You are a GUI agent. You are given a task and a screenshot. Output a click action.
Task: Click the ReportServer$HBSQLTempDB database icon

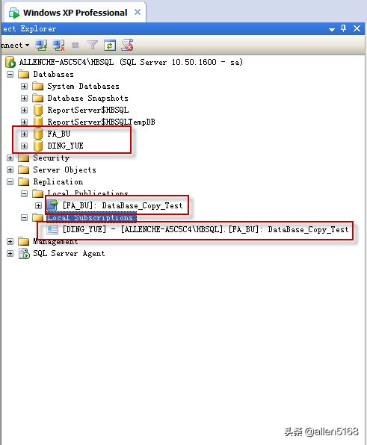[x=38, y=122]
